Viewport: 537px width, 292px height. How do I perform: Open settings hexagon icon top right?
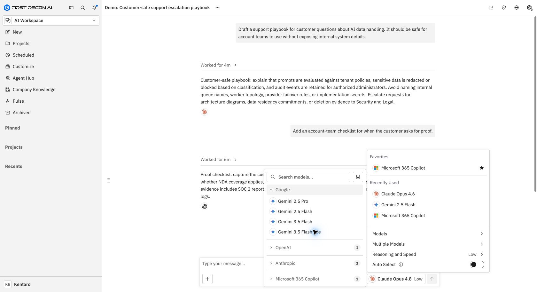click(x=529, y=8)
